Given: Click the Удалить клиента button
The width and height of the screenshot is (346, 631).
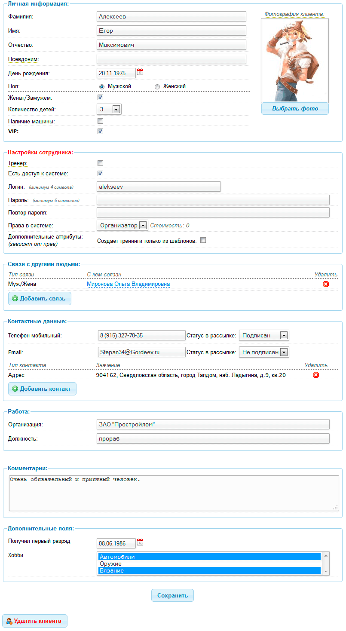Looking at the screenshot, I should point(35,621).
